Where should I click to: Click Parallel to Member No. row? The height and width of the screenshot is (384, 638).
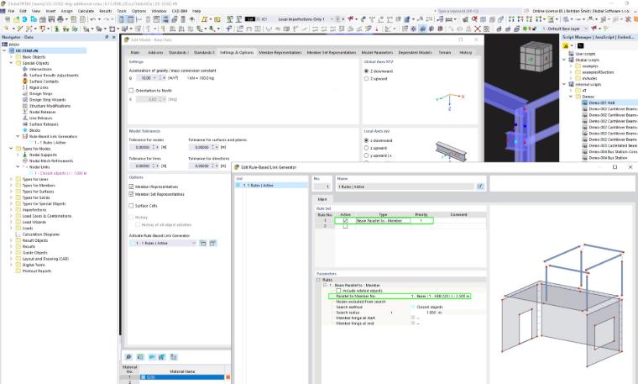[x=400, y=296]
